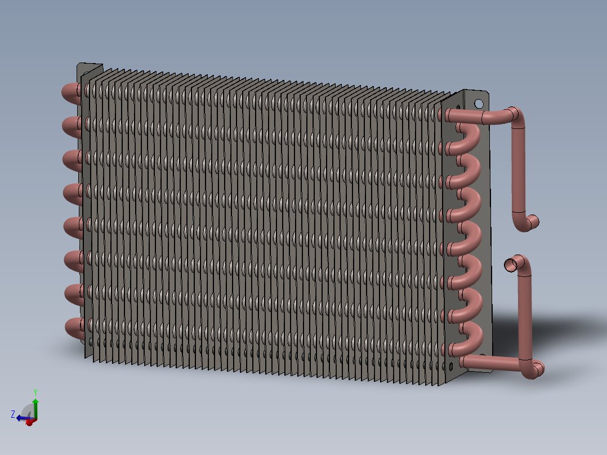Select the upper vertical copper outlet pipe

[519, 169]
